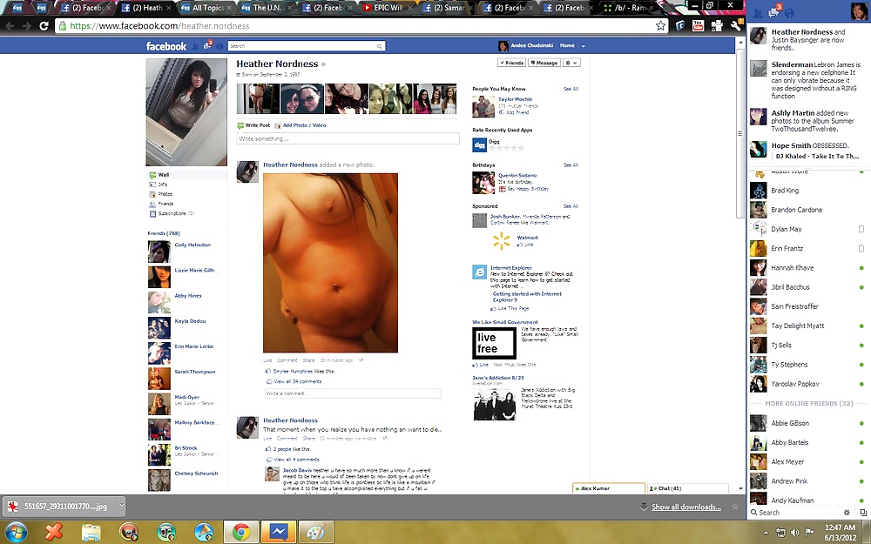The width and height of the screenshot is (871, 544).
Task: Open the Windows Start button
Action: pyautogui.click(x=16, y=532)
